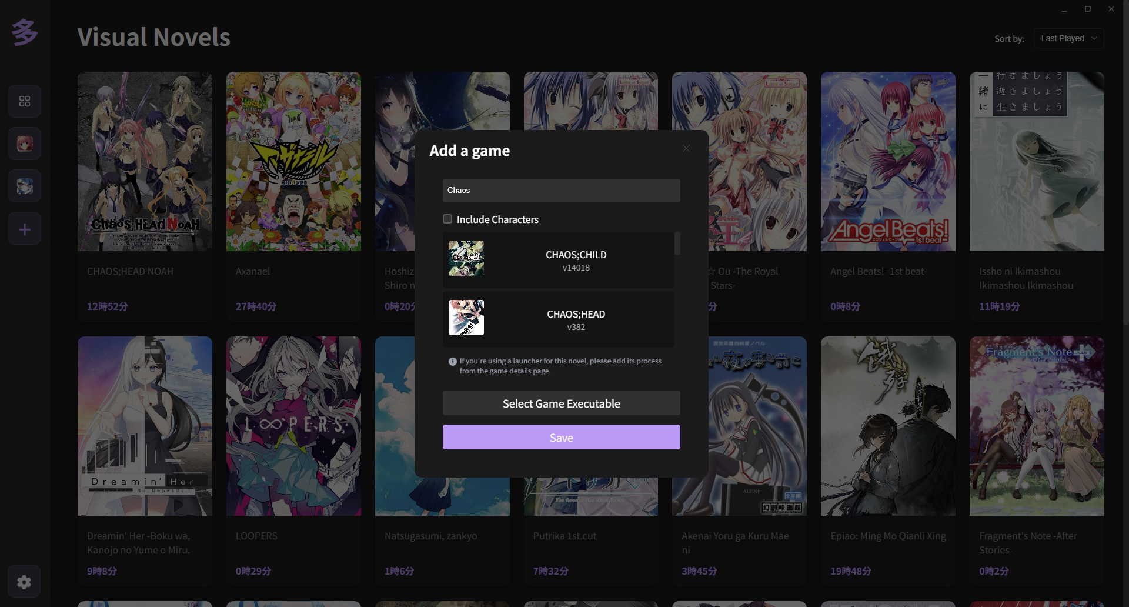The width and height of the screenshot is (1129, 607).
Task: Open the library grid view icon
Action: click(25, 101)
